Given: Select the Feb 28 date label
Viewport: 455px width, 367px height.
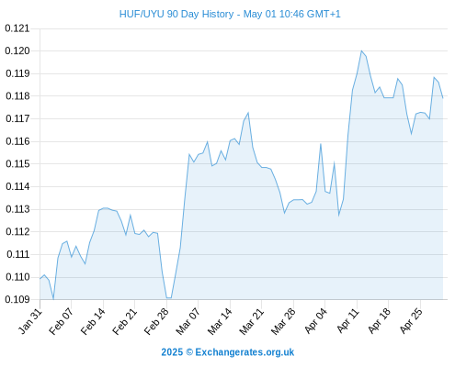Looking at the screenshot, I should pyautogui.click(x=156, y=321).
